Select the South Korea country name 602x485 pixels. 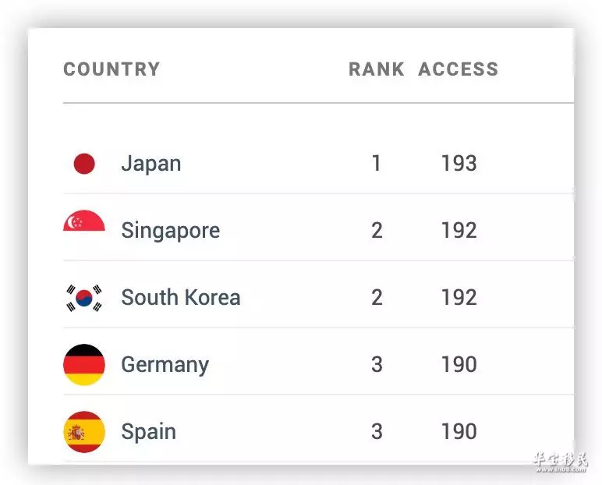coord(181,297)
